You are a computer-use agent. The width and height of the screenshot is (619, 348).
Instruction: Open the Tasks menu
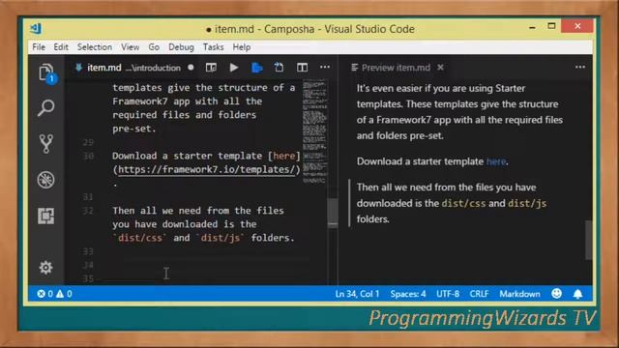(213, 47)
